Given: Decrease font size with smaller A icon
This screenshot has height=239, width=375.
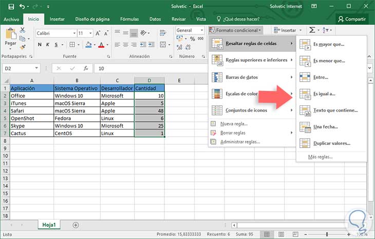Looking at the screenshot, I should tap(106, 33).
